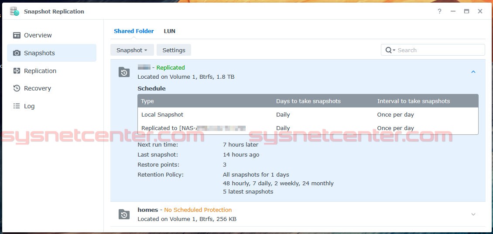Click the green Replicated status text
Screen dimensions: 493x234
[171, 68]
